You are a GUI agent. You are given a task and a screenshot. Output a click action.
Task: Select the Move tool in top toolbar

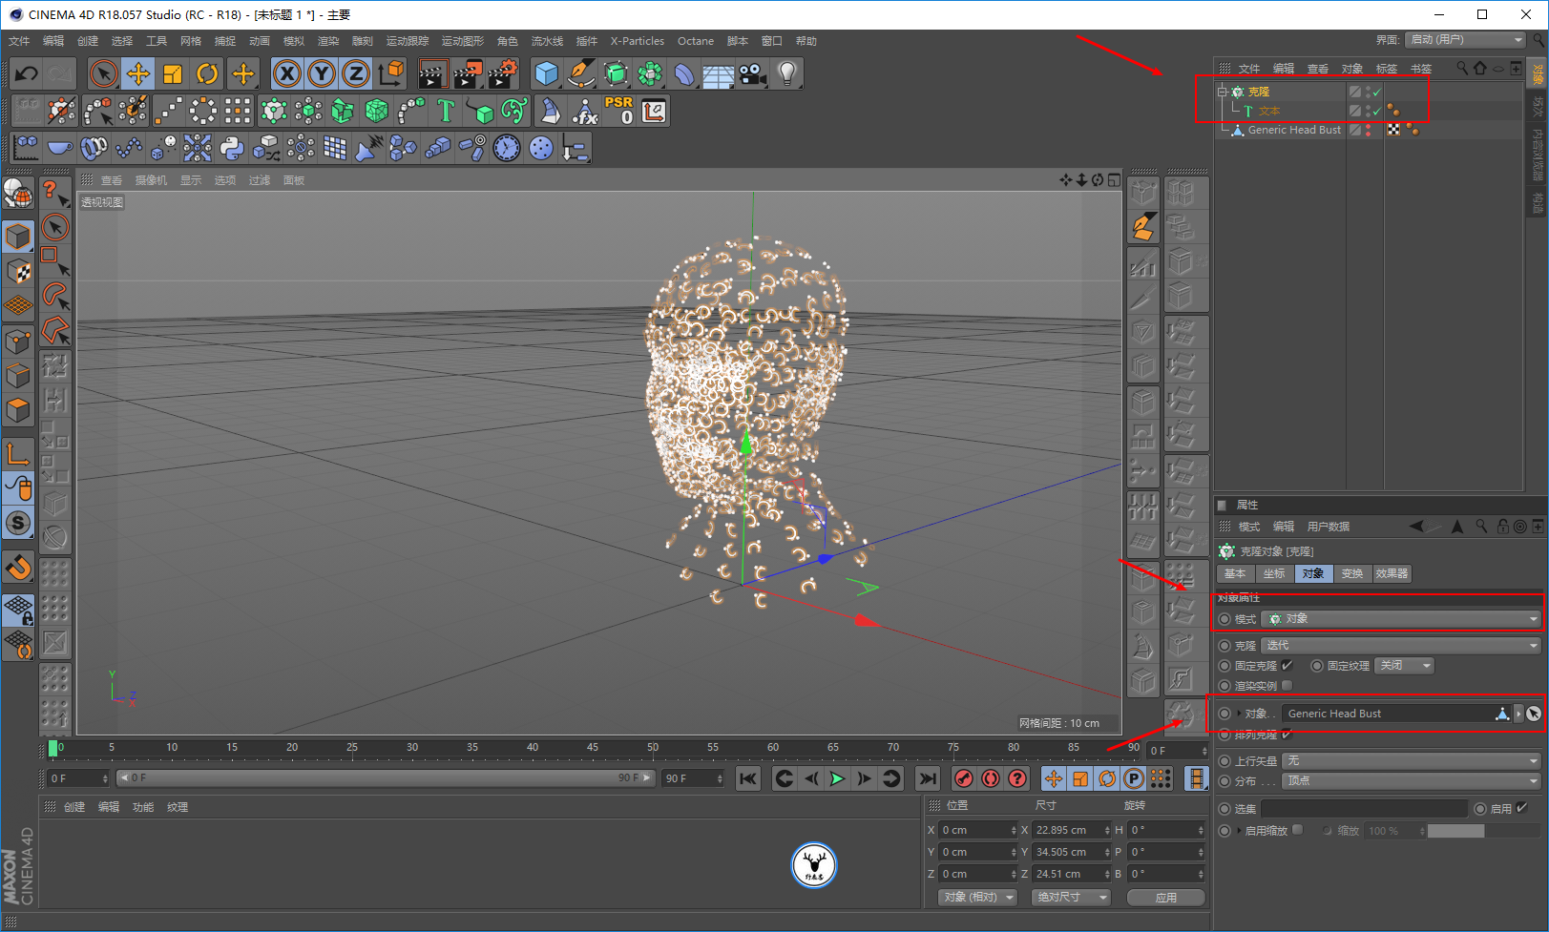pos(137,73)
